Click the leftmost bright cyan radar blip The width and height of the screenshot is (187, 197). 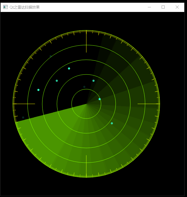tap(38, 90)
